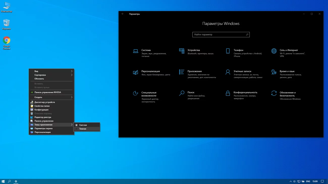
Task: Select the Темная app theme
Action: point(87,129)
